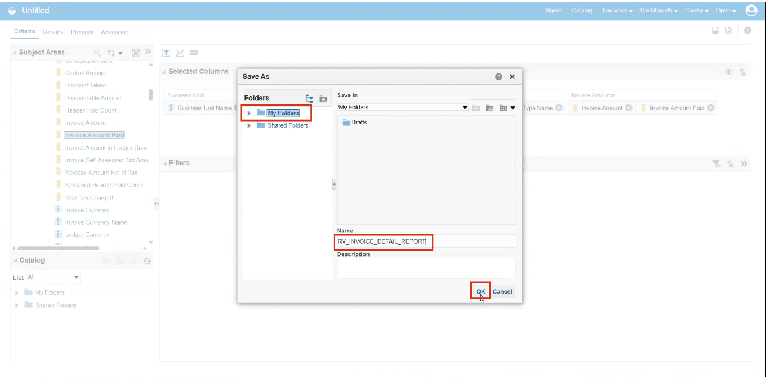Click inside the Description field

point(425,268)
